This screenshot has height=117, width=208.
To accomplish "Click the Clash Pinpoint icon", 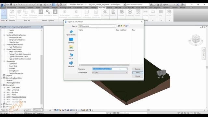I will [x=25, y=14].
